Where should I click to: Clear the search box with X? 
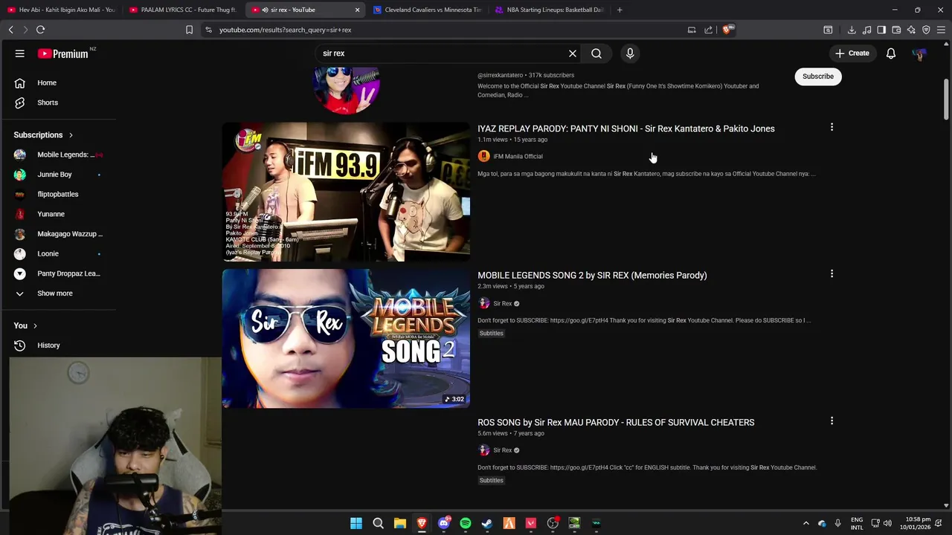tap(573, 53)
